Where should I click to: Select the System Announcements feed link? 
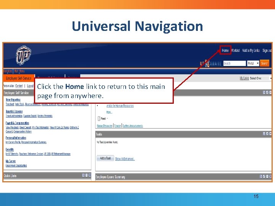(133, 126)
